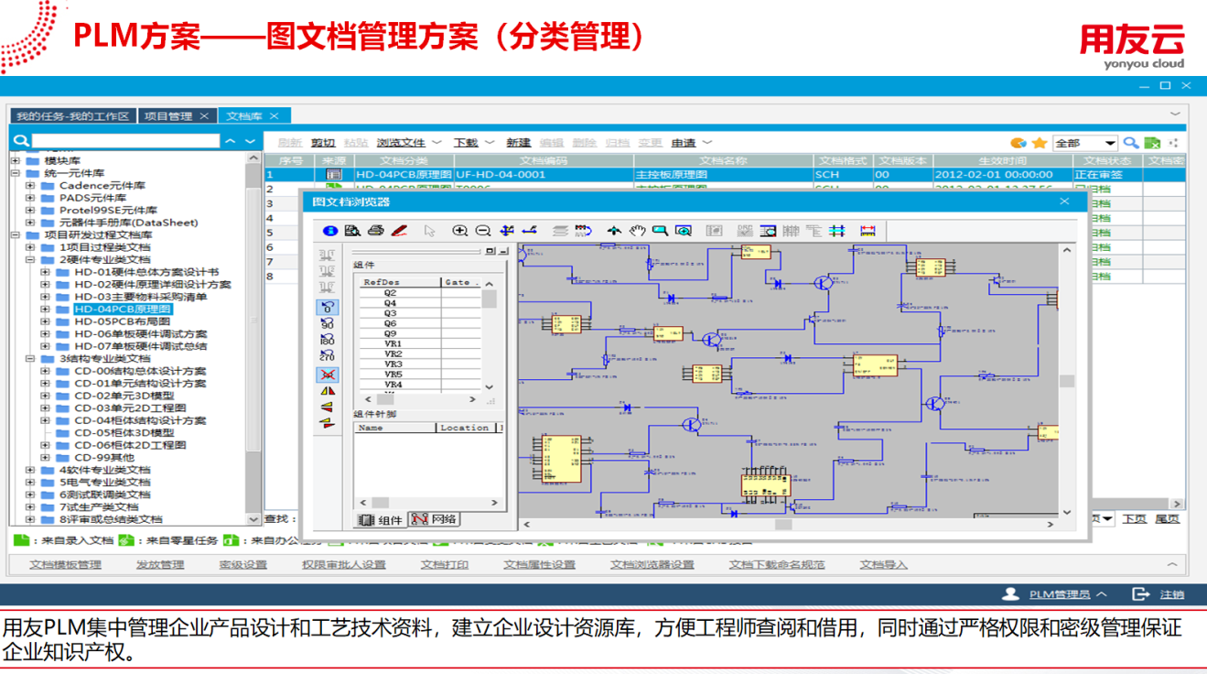Image resolution: width=1207 pixels, height=674 pixels.
Task: Click the 180 degree rotation icon
Action: (327, 340)
